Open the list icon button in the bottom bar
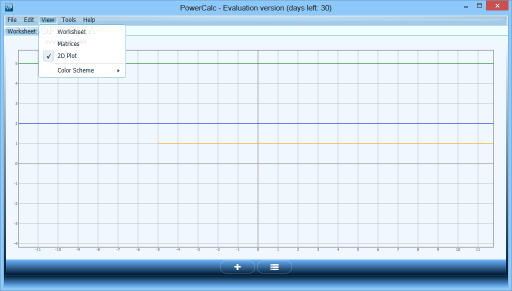Screen dimensions: 512x291 click(274, 267)
